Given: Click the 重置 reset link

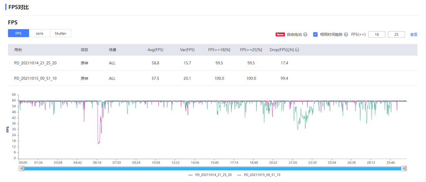Looking at the screenshot, I should (x=414, y=35).
